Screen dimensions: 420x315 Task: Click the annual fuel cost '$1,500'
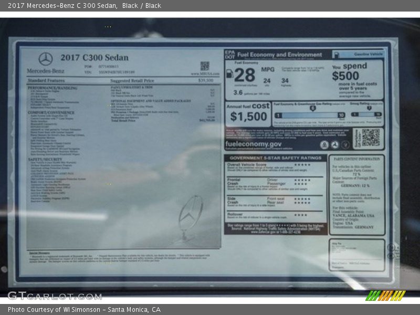[248, 117]
